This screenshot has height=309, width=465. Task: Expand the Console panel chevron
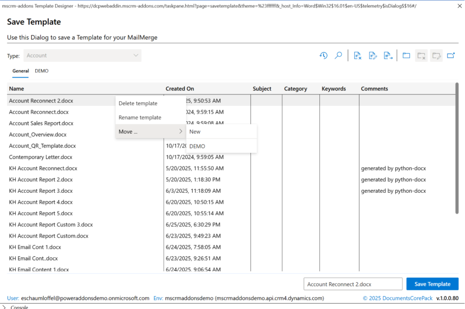pos(4,307)
